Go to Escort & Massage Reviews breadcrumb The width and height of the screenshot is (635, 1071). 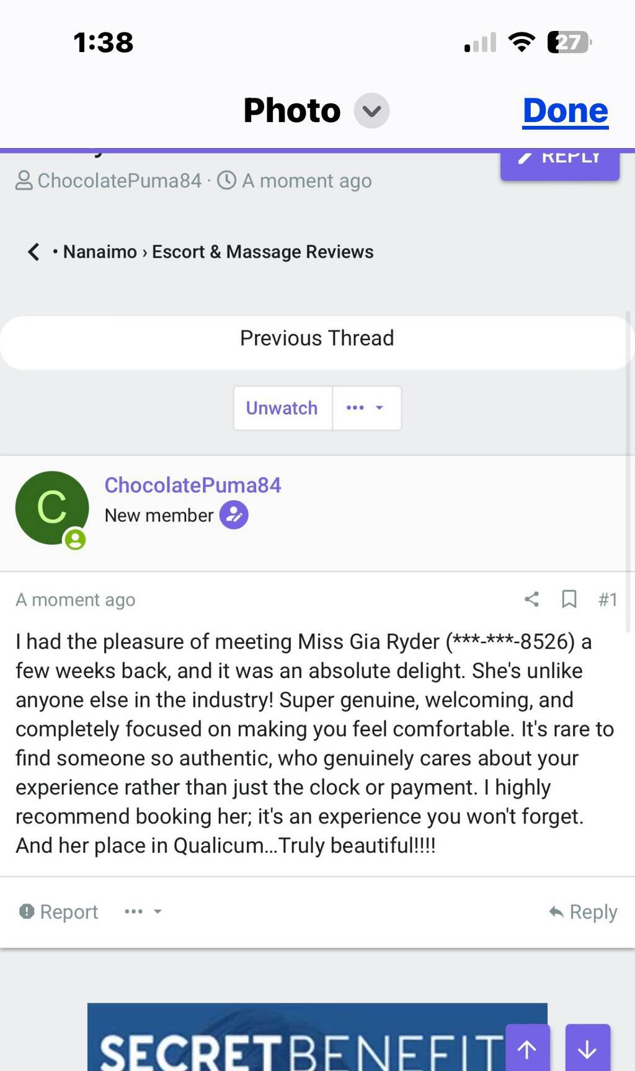coord(262,252)
